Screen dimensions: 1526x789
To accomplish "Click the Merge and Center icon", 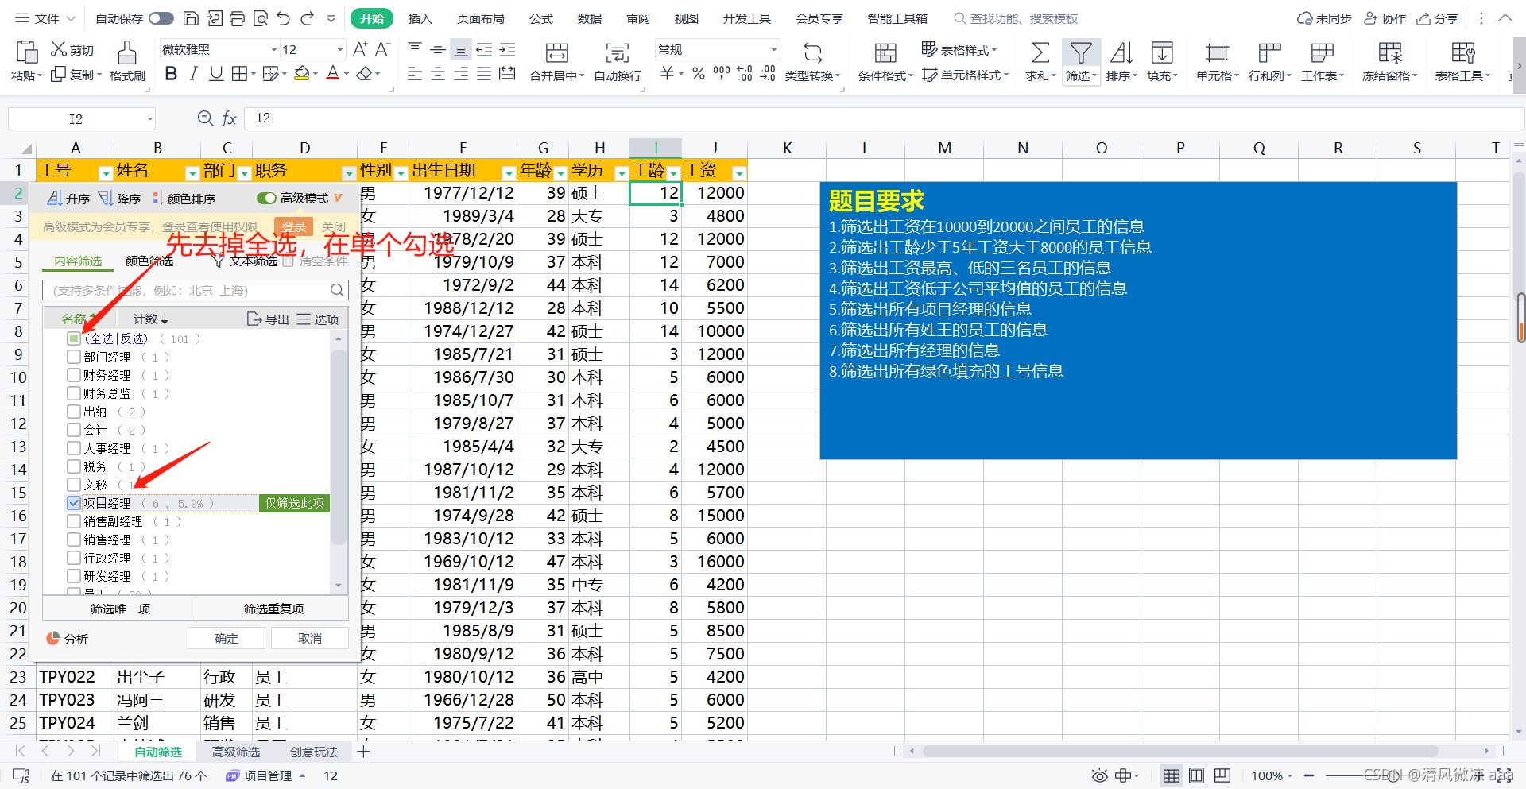I will [x=556, y=53].
